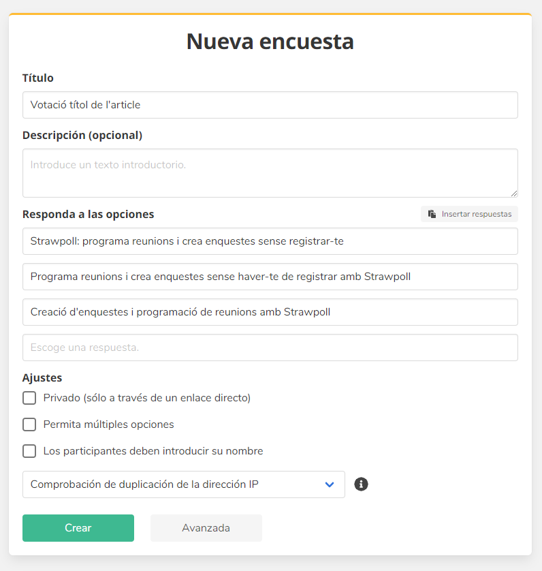Viewport: 542px width, 571px height.
Task: Enable the Privado checkbox
Action: click(29, 398)
